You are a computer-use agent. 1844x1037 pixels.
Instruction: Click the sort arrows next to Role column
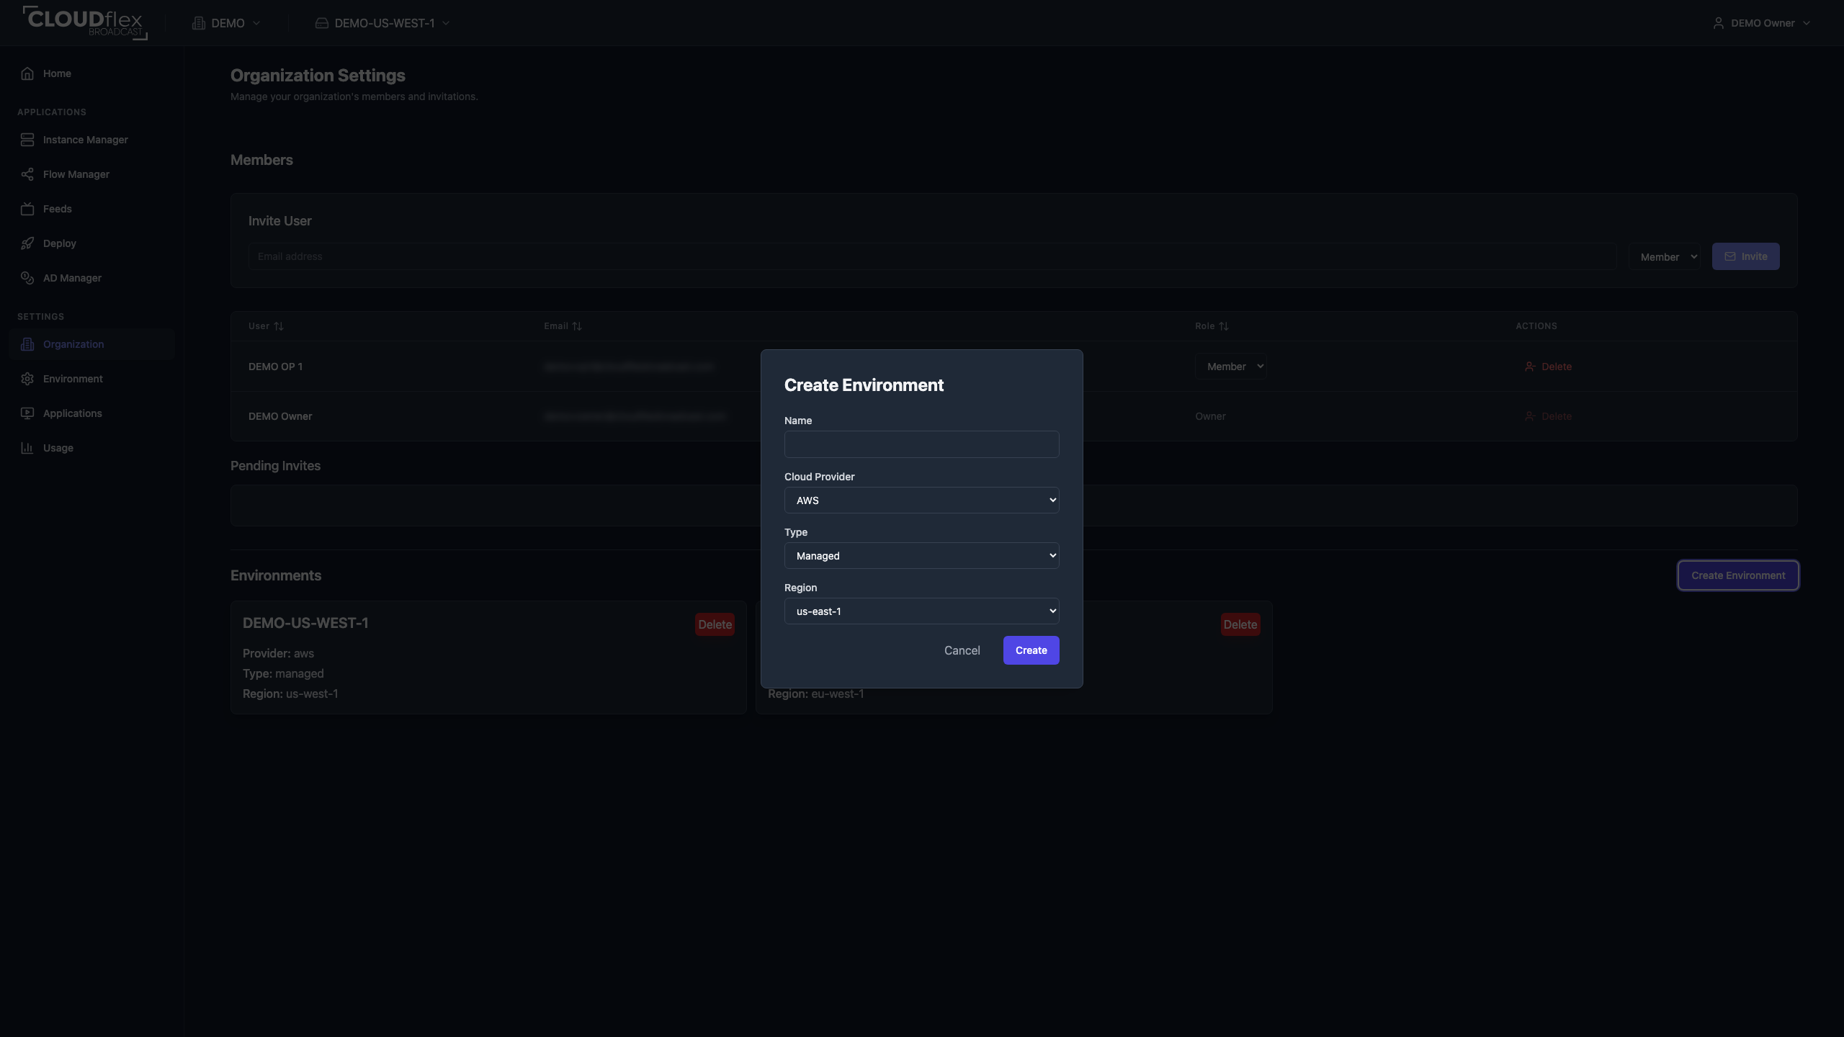coord(1224,326)
